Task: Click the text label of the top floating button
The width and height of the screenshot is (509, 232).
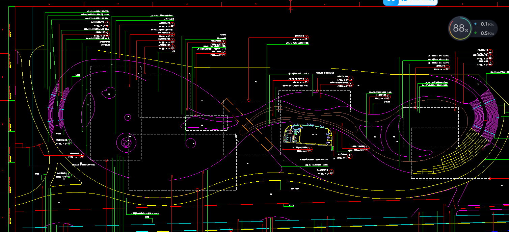Action: (x=417, y=1)
